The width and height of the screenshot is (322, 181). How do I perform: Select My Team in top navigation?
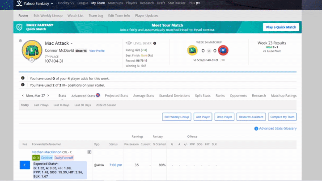pos(98,3)
